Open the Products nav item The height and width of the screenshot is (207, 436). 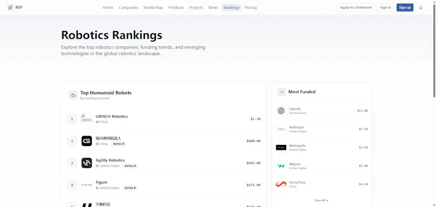[176, 8]
